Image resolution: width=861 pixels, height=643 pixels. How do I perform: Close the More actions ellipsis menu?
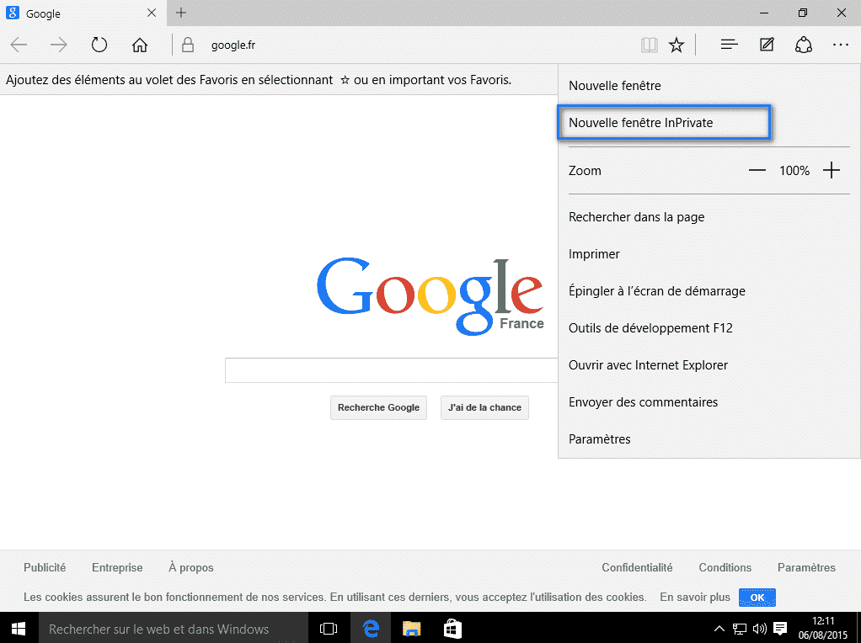point(841,45)
